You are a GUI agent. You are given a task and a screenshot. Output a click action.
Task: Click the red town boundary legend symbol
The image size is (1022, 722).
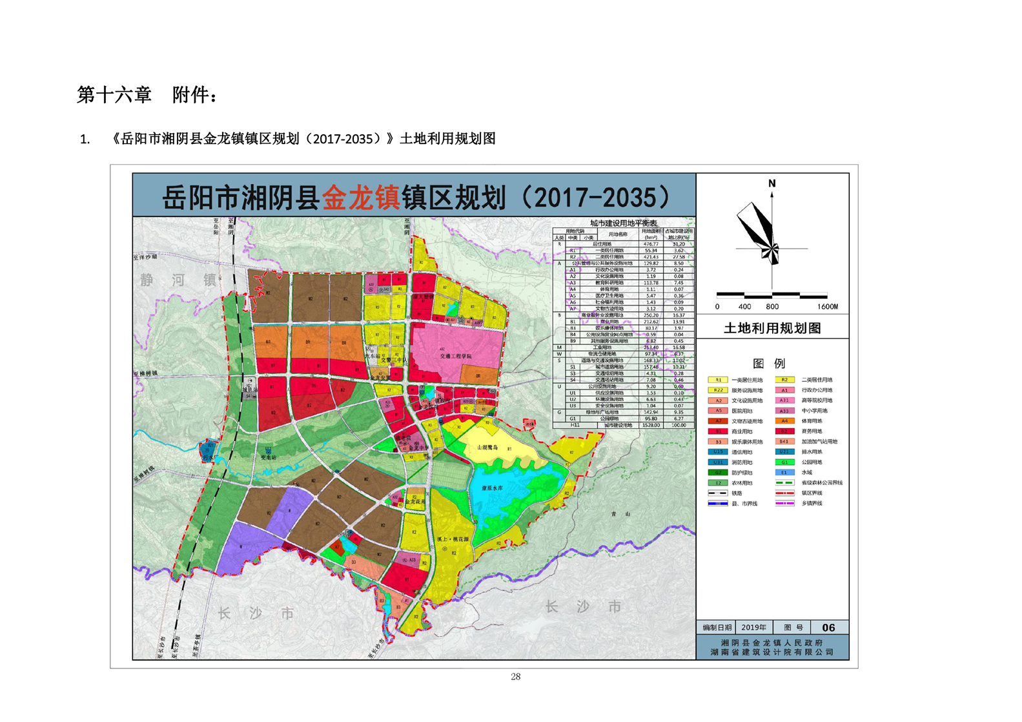[x=784, y=493]
